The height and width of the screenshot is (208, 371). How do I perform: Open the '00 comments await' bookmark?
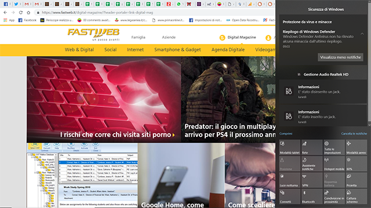coord(94,20)
